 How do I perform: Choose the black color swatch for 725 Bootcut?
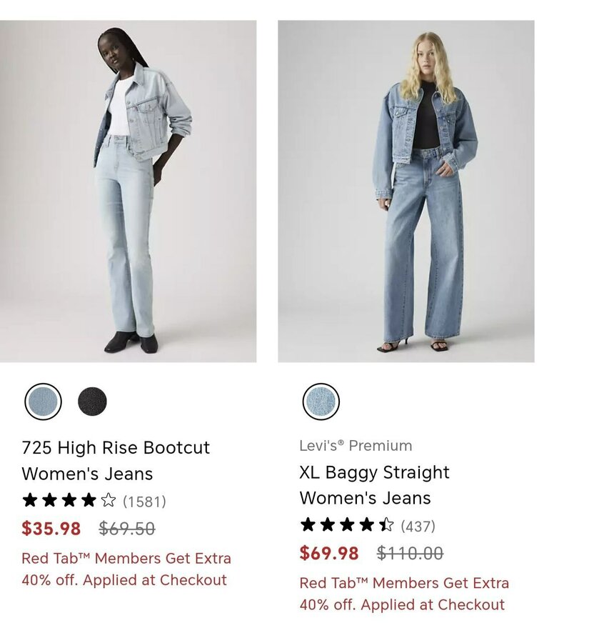(x=92, y=402)
